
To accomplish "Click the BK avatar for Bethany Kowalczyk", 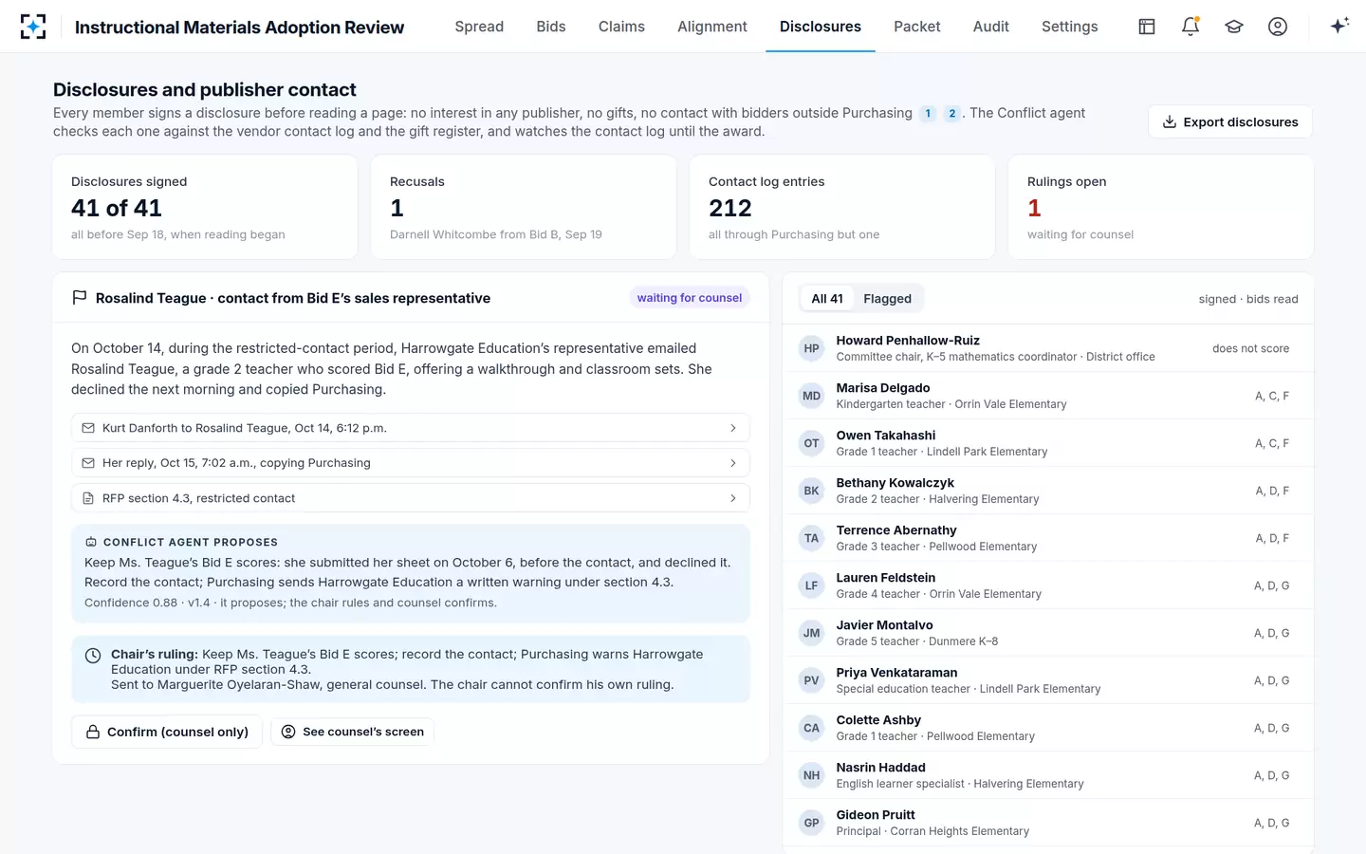I will (x=811, y=491).
